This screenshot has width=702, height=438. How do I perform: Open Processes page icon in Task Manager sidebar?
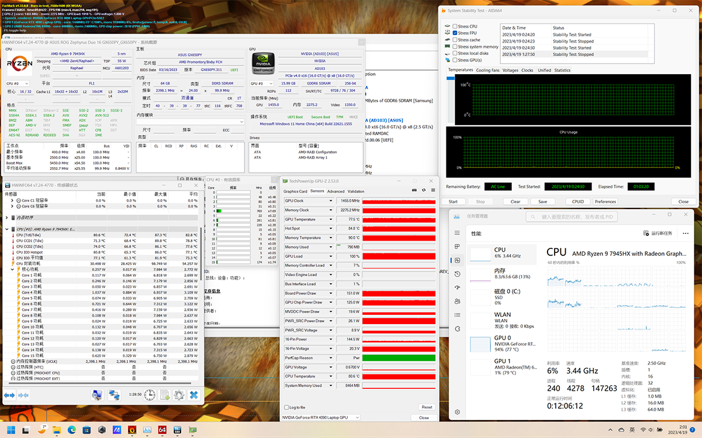point(457,247)
